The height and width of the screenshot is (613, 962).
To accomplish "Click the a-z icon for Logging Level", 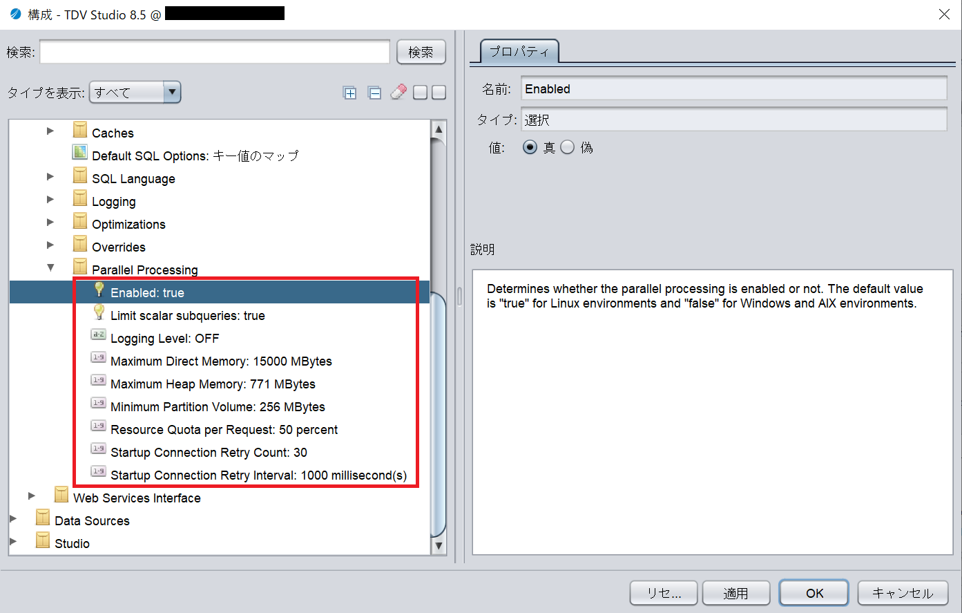I will coord(99,335).
